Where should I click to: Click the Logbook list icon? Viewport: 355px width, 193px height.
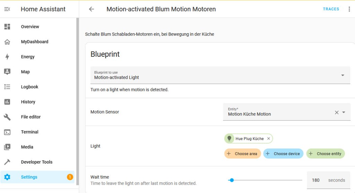click(7, 87)
